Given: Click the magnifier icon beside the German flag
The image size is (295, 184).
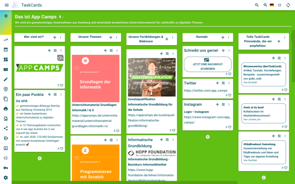Looking at the screenshot, I should point(265,5).
